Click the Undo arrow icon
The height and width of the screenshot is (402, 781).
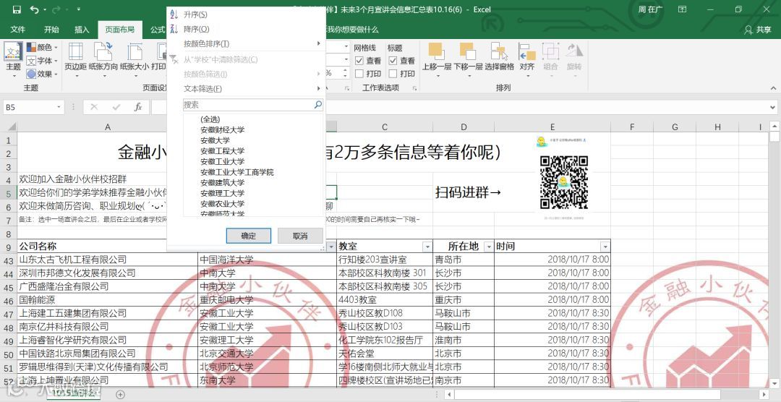[35, 9]
